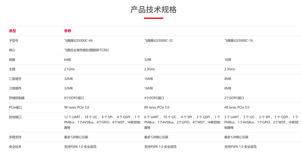Screen dimensions: 301x155
Task: Select the 4个DDR5接口 cell
Action: point(154,98)
